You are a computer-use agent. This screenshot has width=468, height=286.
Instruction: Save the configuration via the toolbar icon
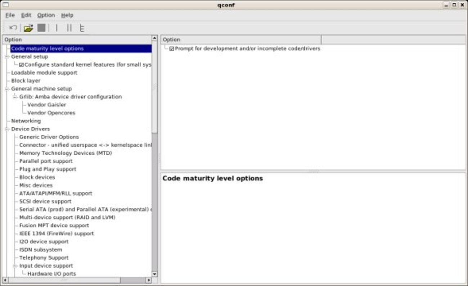(41, 27)
